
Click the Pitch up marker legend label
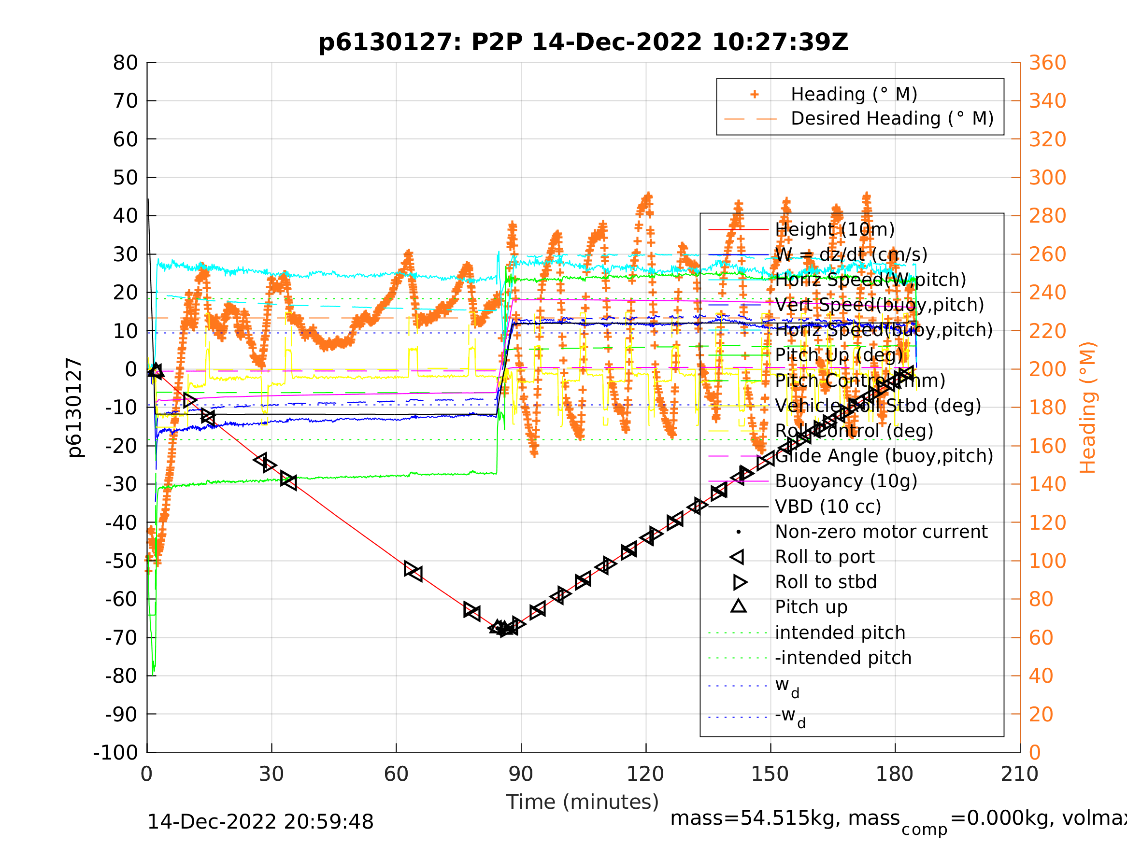click(811, 607)
